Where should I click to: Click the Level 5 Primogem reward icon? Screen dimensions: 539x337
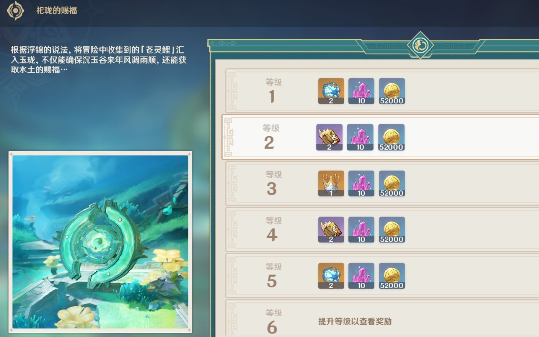pyautogui.click(x=361, y=276)
